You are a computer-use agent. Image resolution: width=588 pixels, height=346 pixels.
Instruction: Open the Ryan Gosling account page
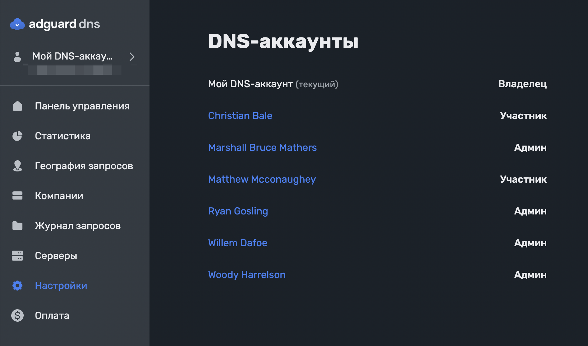pyautogui.click(x=238, y=211)
